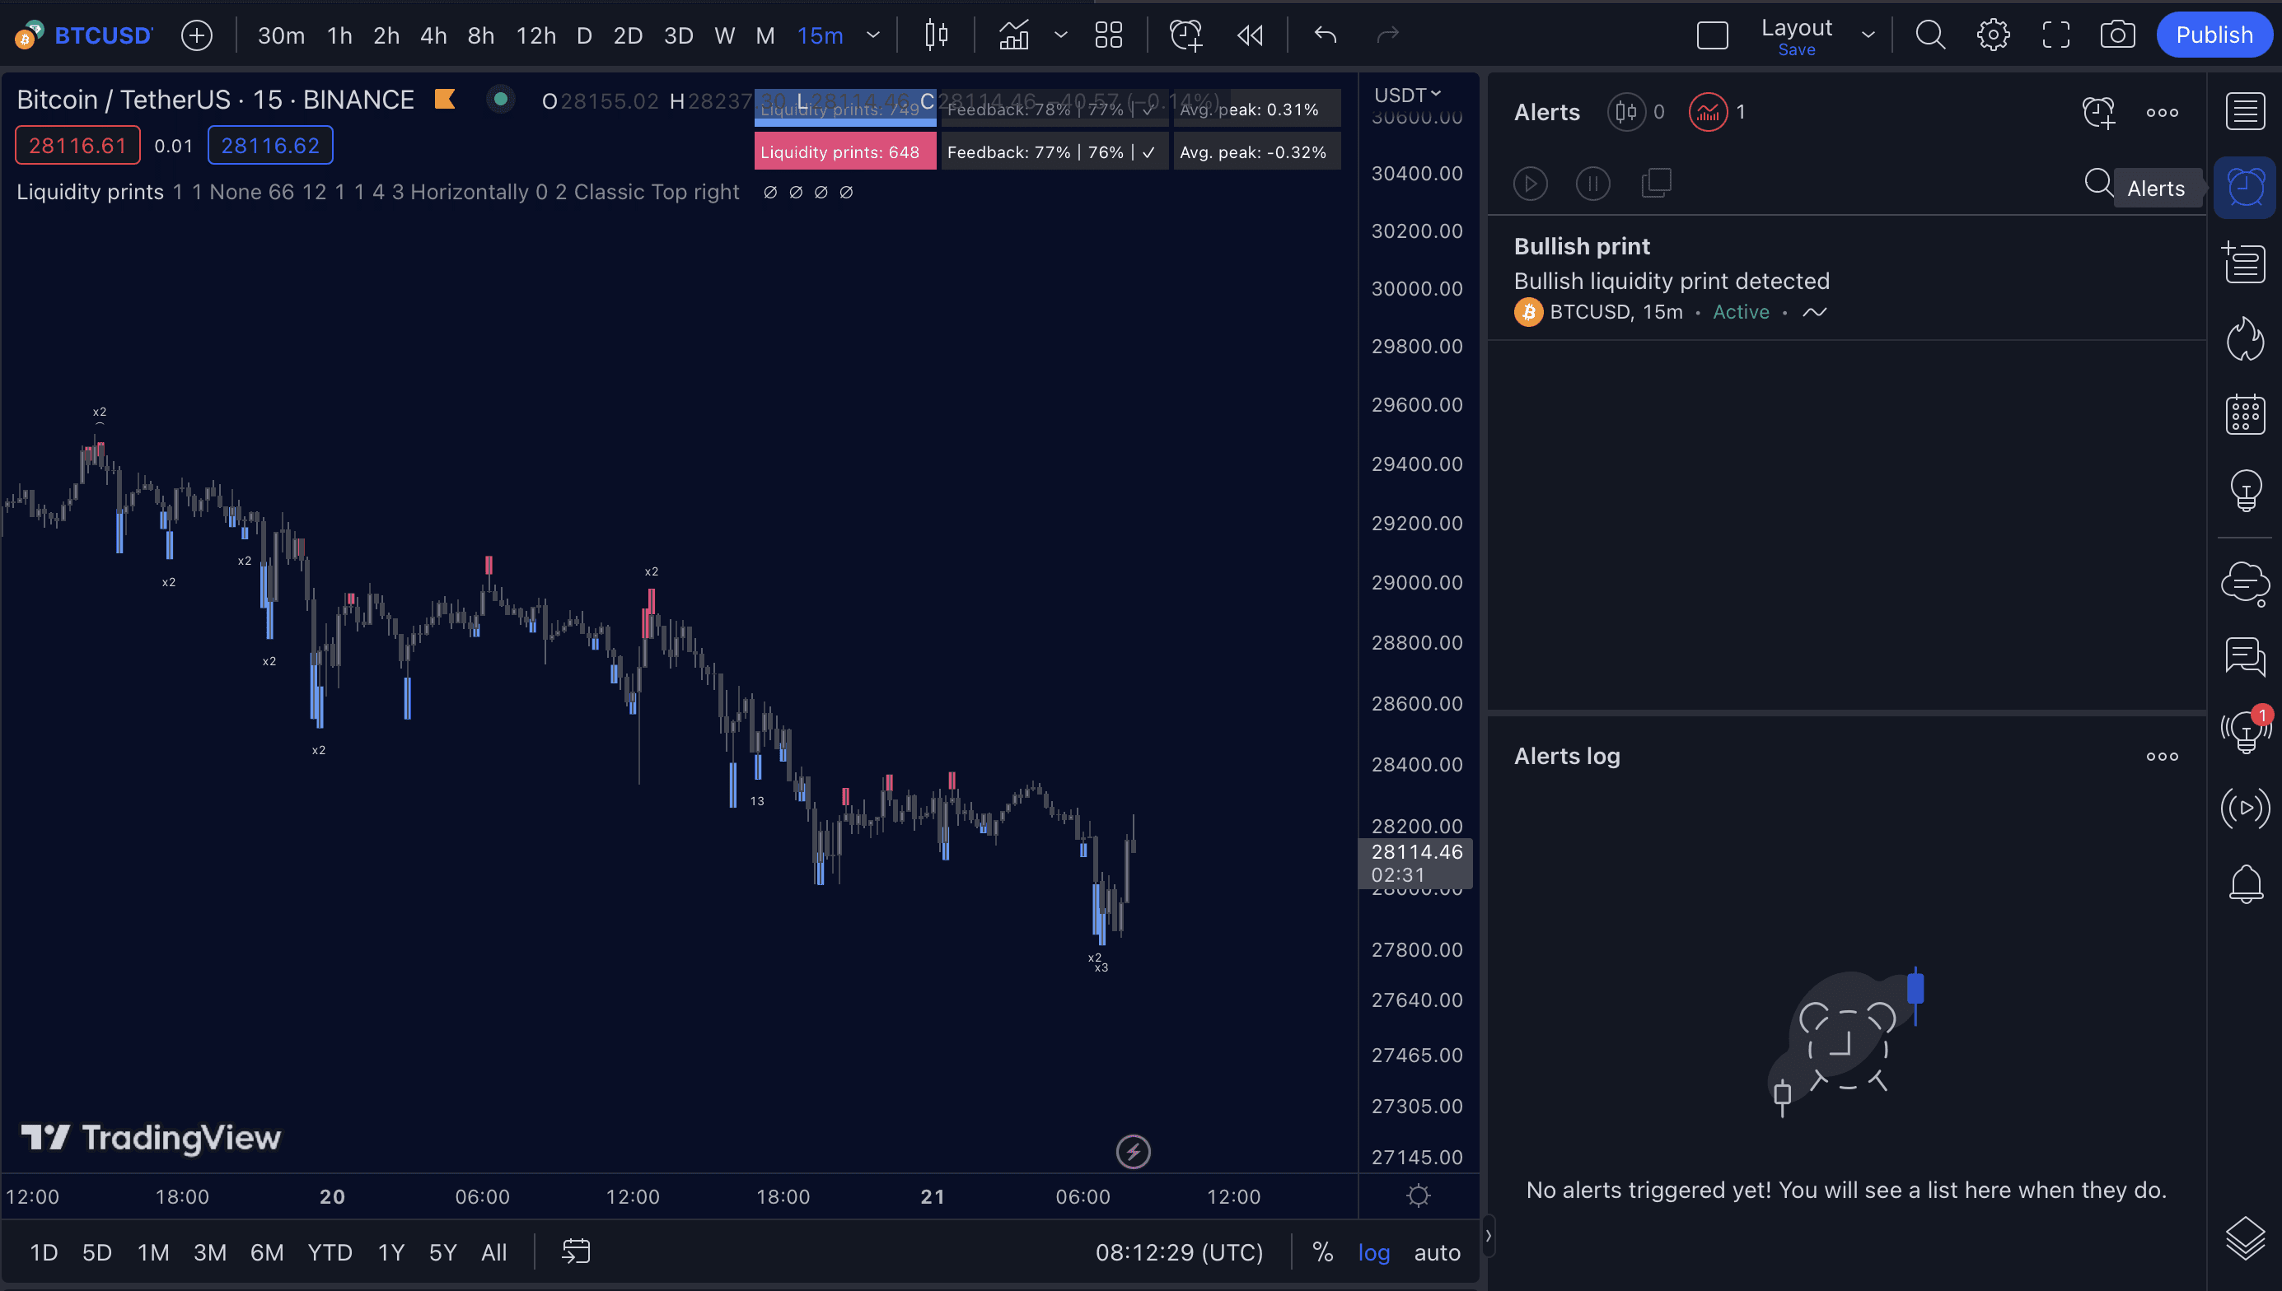This screenshot has width=2282, height=1291.
Task: Toggle auto scale on price axis
Action: pyautogui.click(x=1437, y=1252)
